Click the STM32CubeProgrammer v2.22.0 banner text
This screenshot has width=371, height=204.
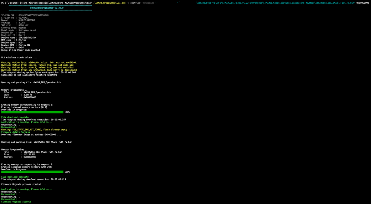click(47, 8)
